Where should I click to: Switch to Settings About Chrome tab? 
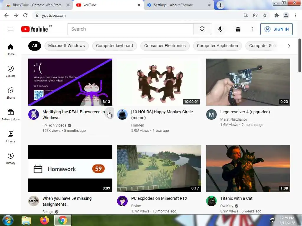point(173,5)
